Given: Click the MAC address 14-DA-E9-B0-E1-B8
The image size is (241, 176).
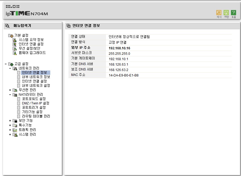Looking at the screenshot, I should [x=124, y=75].
